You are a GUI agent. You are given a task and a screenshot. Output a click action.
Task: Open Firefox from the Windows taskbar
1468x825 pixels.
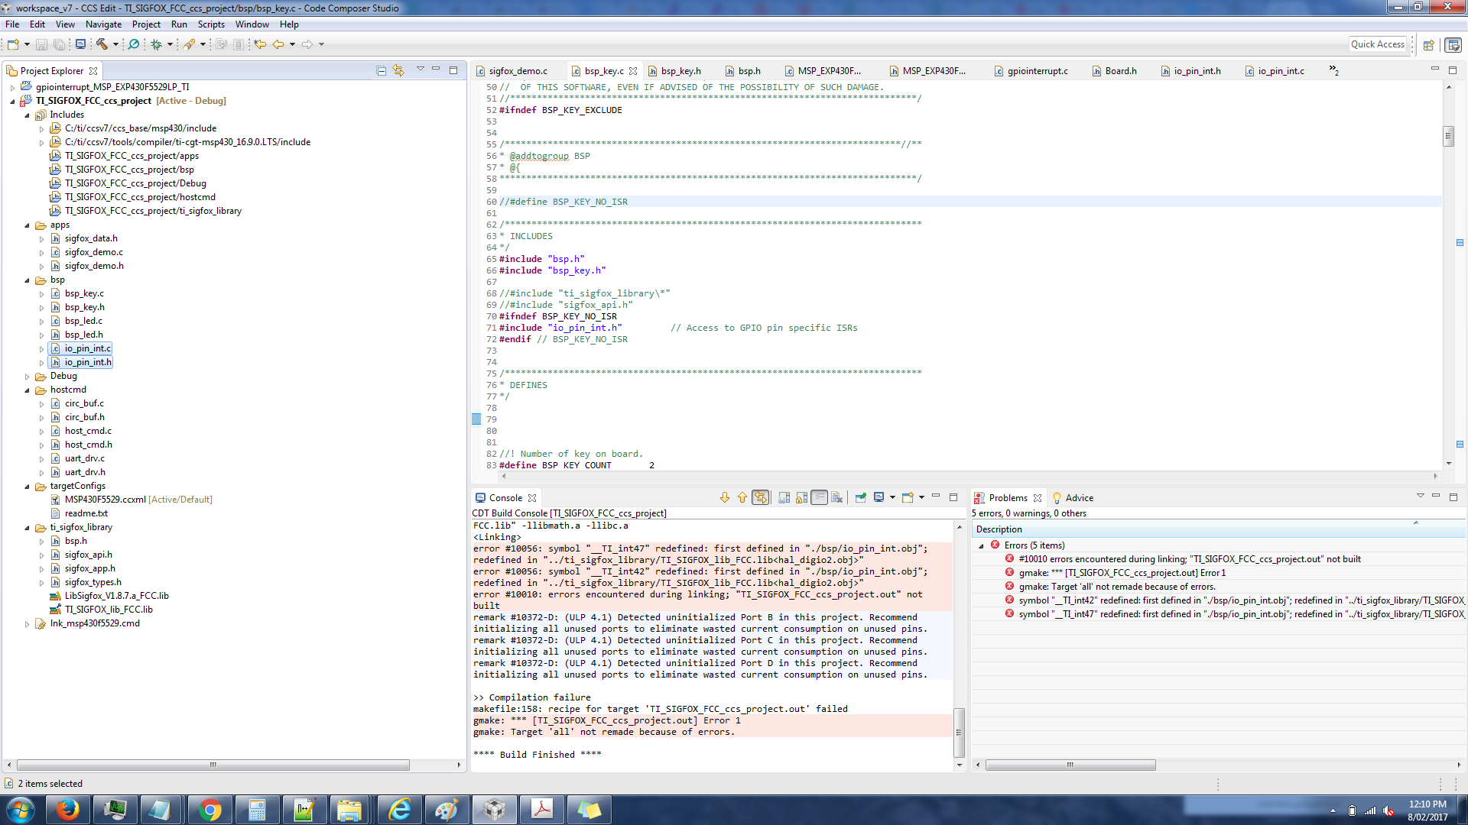68,809
